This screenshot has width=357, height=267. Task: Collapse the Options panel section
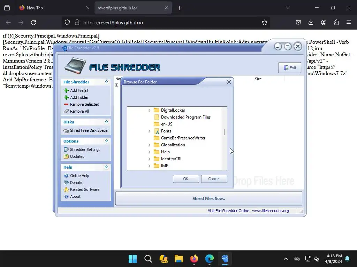click(106, 141)
